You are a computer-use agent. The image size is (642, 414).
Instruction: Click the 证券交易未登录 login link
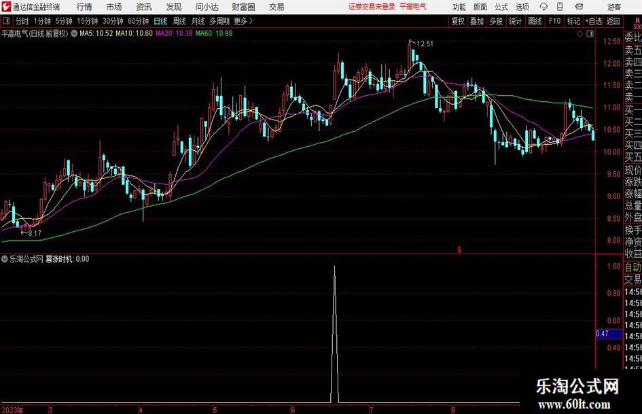pos(372,7)
